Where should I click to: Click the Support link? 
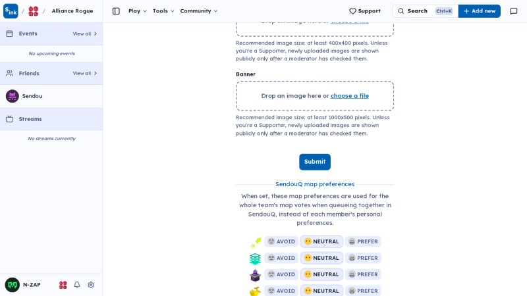(x=365, y=11)
